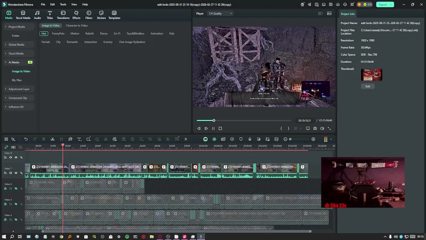Click Mark In curly brace
This screenshot has height=240, width=426.
point(281,128)
